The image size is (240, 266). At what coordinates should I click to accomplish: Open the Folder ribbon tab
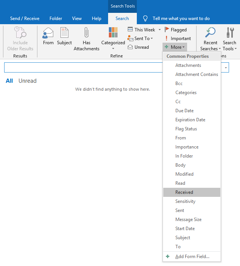coord(56,19)
